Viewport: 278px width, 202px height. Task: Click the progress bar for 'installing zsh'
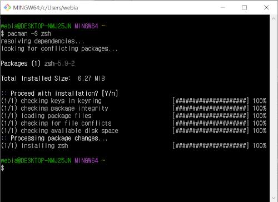click(x=210, y=146)
